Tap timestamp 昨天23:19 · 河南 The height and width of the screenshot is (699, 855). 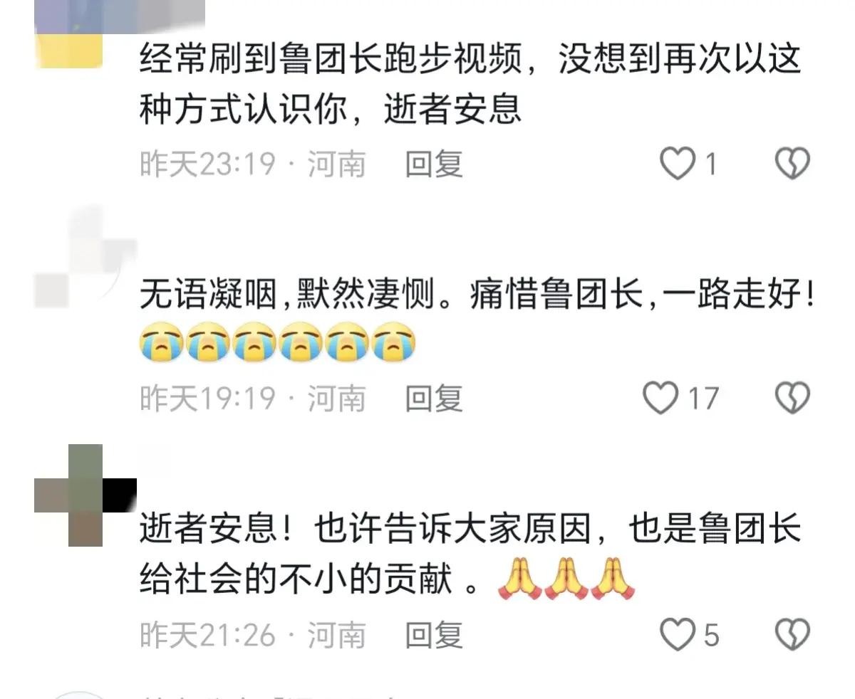(252, 164)
